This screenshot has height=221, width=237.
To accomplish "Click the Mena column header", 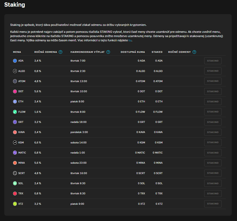I will click(x=17, y=52).
